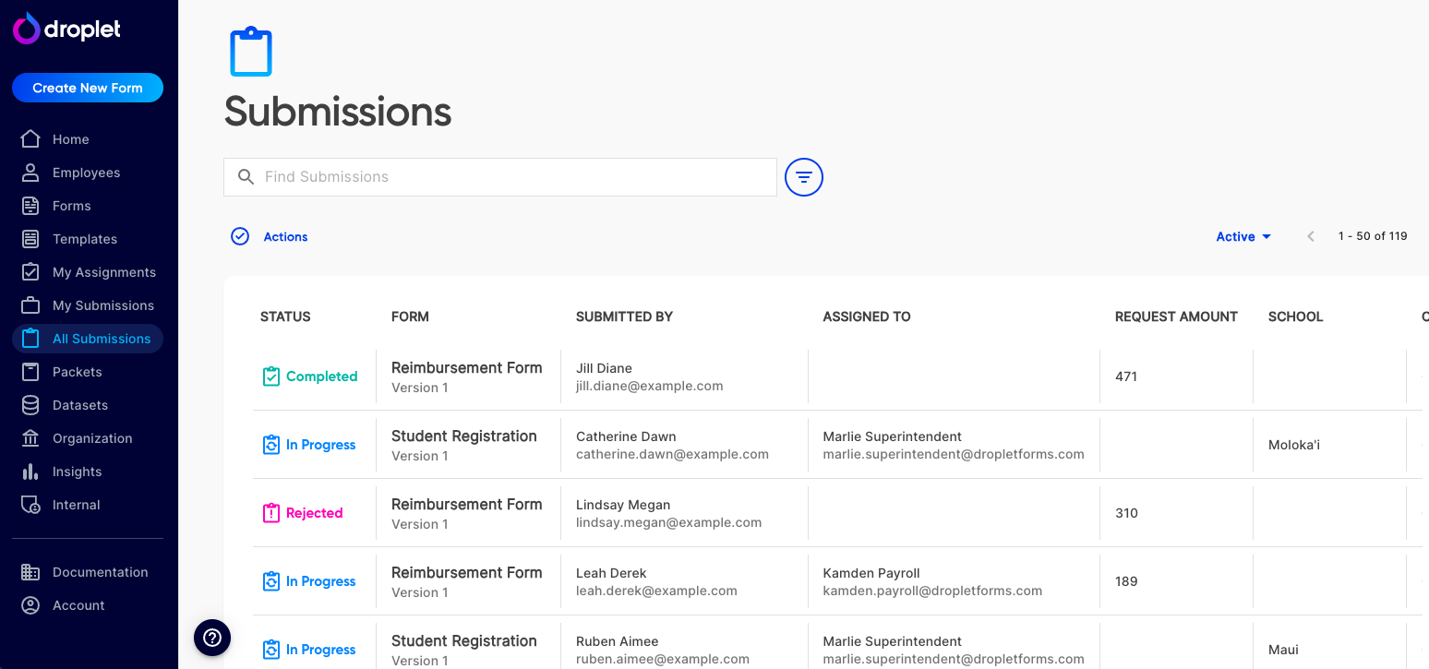Open Packets in the sidebar

pos(88,372)
